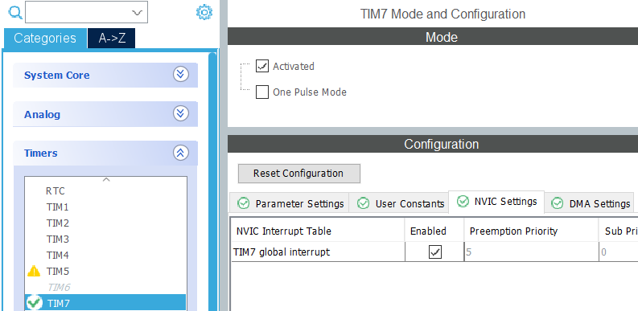Image resolution: width=638 pixels, height=311 pixels.
Task: Uncheck the Activated checkbox
Action: click(x=262, y=66)
